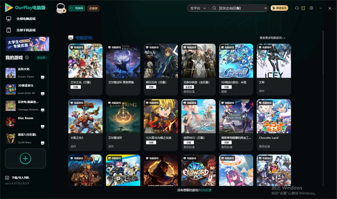Go to 全部手机游戏 section
The height and width of the screenshot is (199, 337).
(x=26, y=30)
